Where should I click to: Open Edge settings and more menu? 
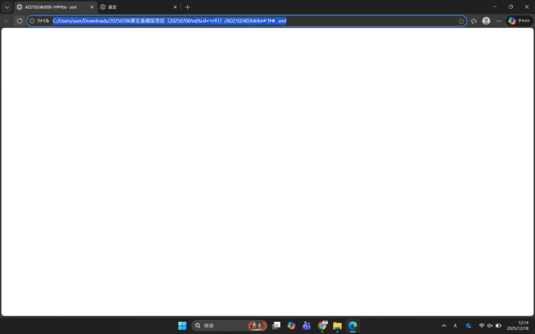(499, 21)
